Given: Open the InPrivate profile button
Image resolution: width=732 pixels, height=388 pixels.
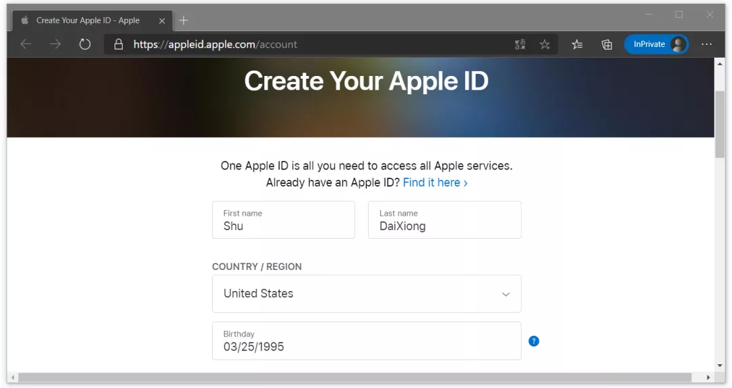Looking at the screenshot, I should point(656,44).
